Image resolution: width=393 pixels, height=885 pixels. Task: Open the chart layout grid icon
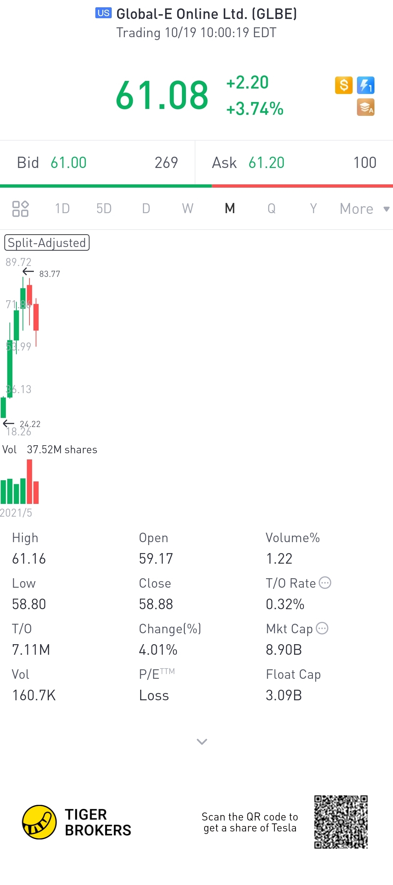coord(20,209)
